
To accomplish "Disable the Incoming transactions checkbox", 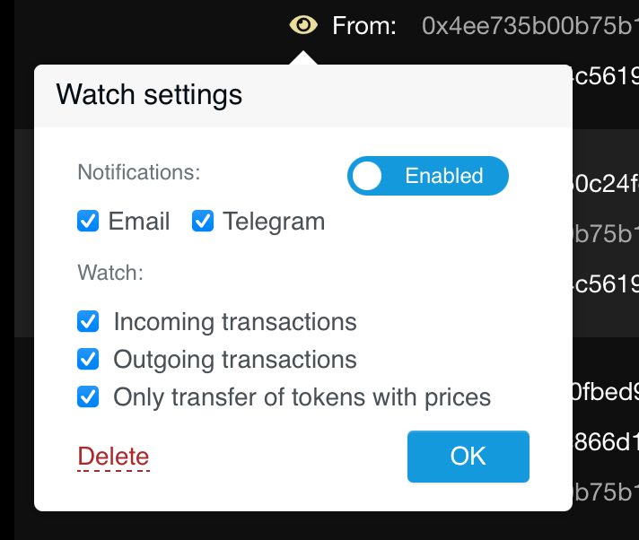I will pos(88,322).
